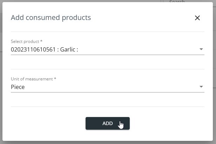Click the Add consumed products heading
Image resolution: width=216 pixels, height=144 pixels.
(51, 18)
